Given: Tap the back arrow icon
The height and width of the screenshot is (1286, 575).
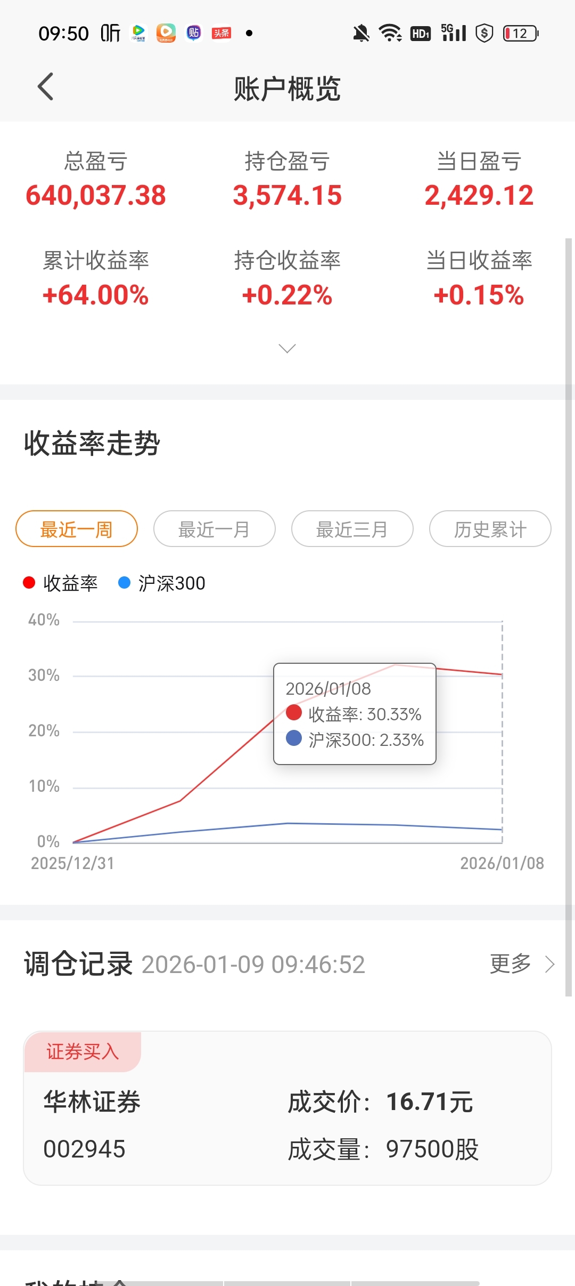Looking at the screenshot, I should click(46, 86).
